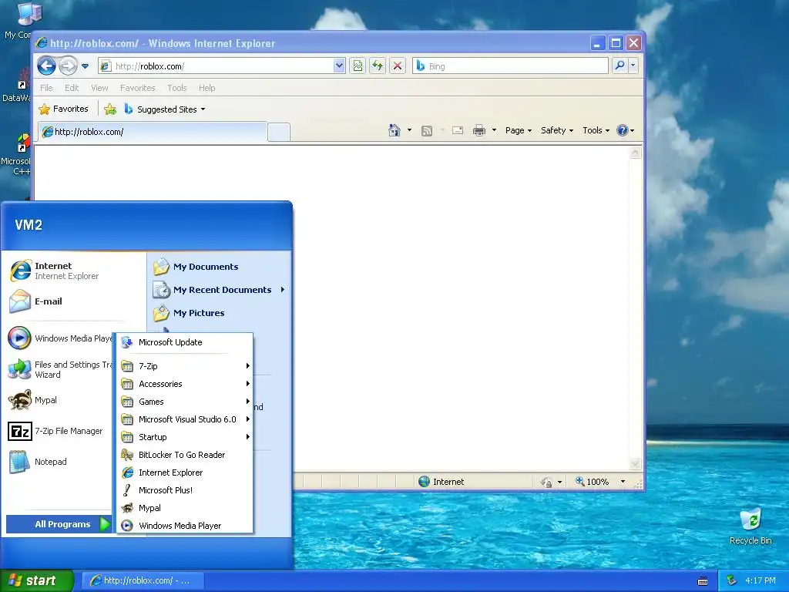Click the red Stop loading icon
Image resolution: width=789 pixels, height=592 pixels.
(398, 66)
